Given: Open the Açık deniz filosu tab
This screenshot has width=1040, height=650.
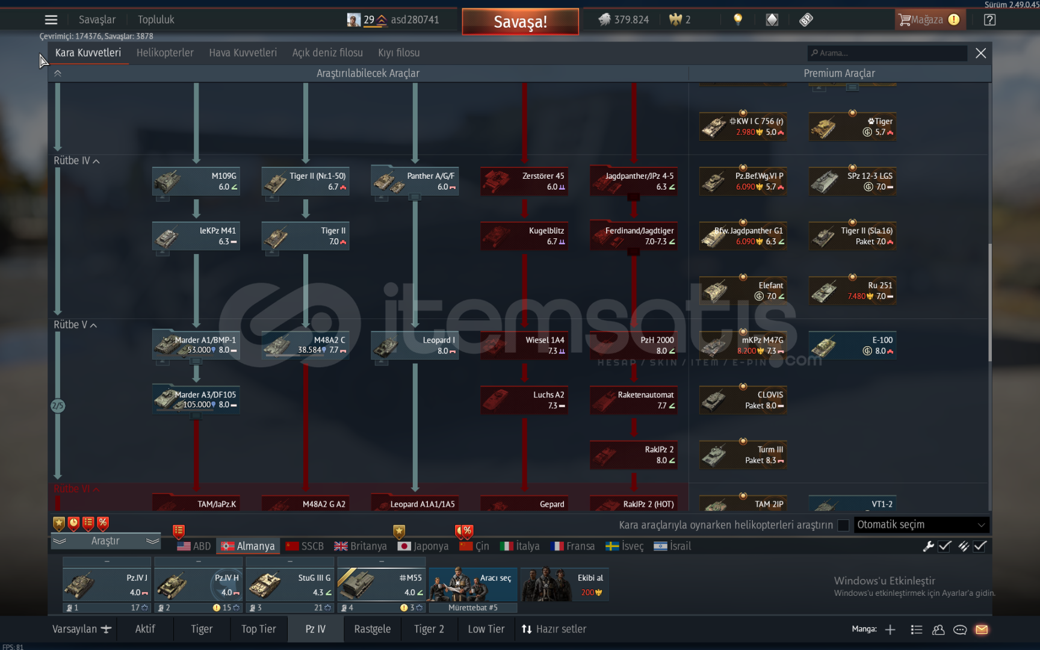Looking at the screenshot, I should pos(327,53).
